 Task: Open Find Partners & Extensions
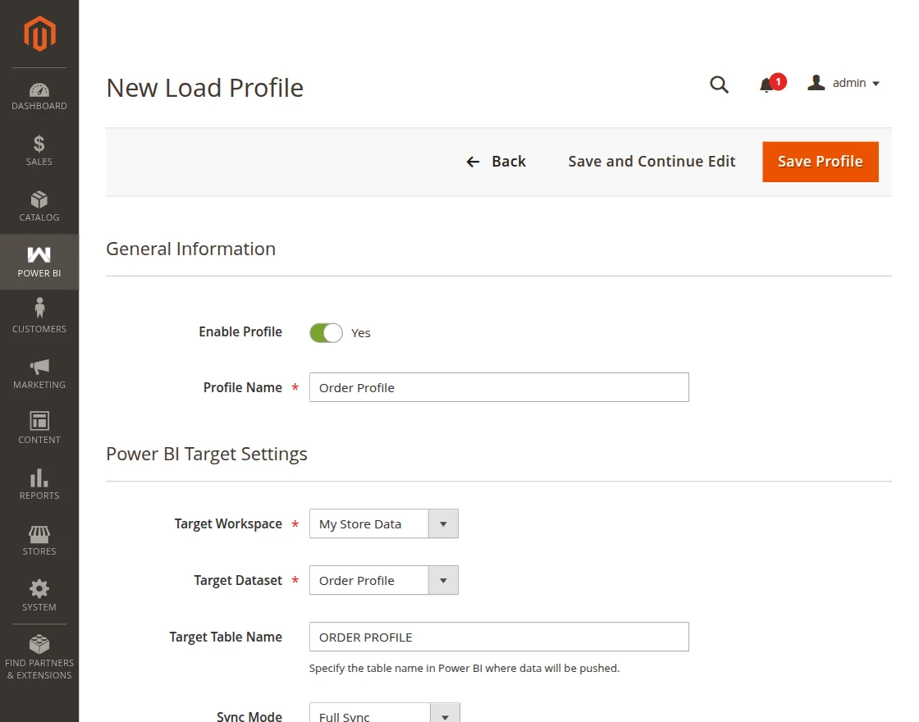coord(39,657)
